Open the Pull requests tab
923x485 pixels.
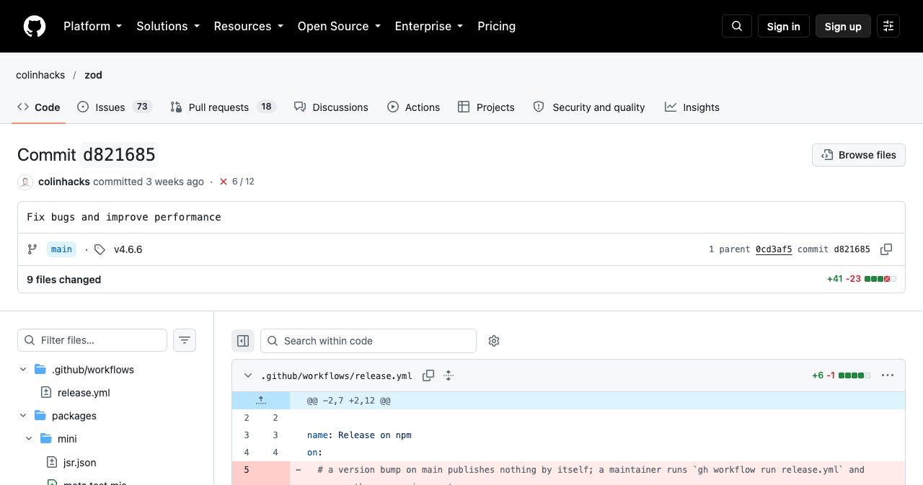[x=223, y=107]
